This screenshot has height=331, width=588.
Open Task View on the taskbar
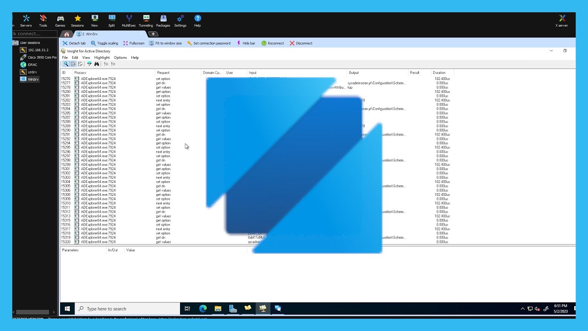187,308
